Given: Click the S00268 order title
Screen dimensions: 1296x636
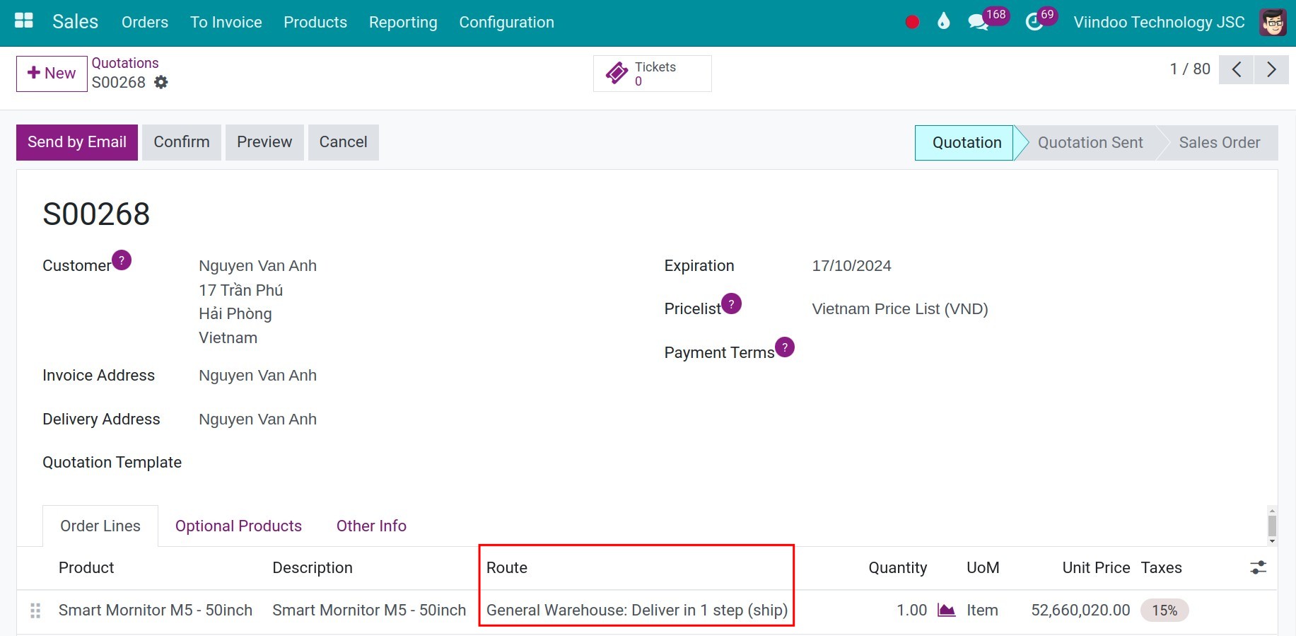Looking at the screenshot, I should pyautogui.click(x=96, y=214).
